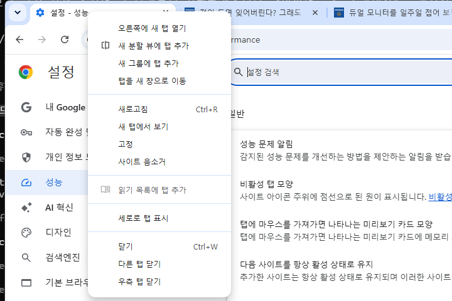Image resolution: width=452 pixels, height=301 pixels.
Task: Choose 사이트 음소거
Action: click(159, 162)
